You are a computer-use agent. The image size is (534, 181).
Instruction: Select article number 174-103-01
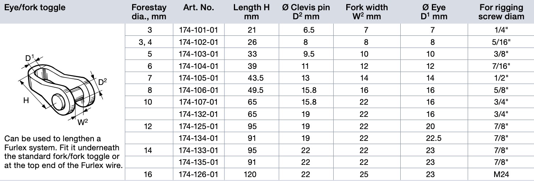[198, 54]
